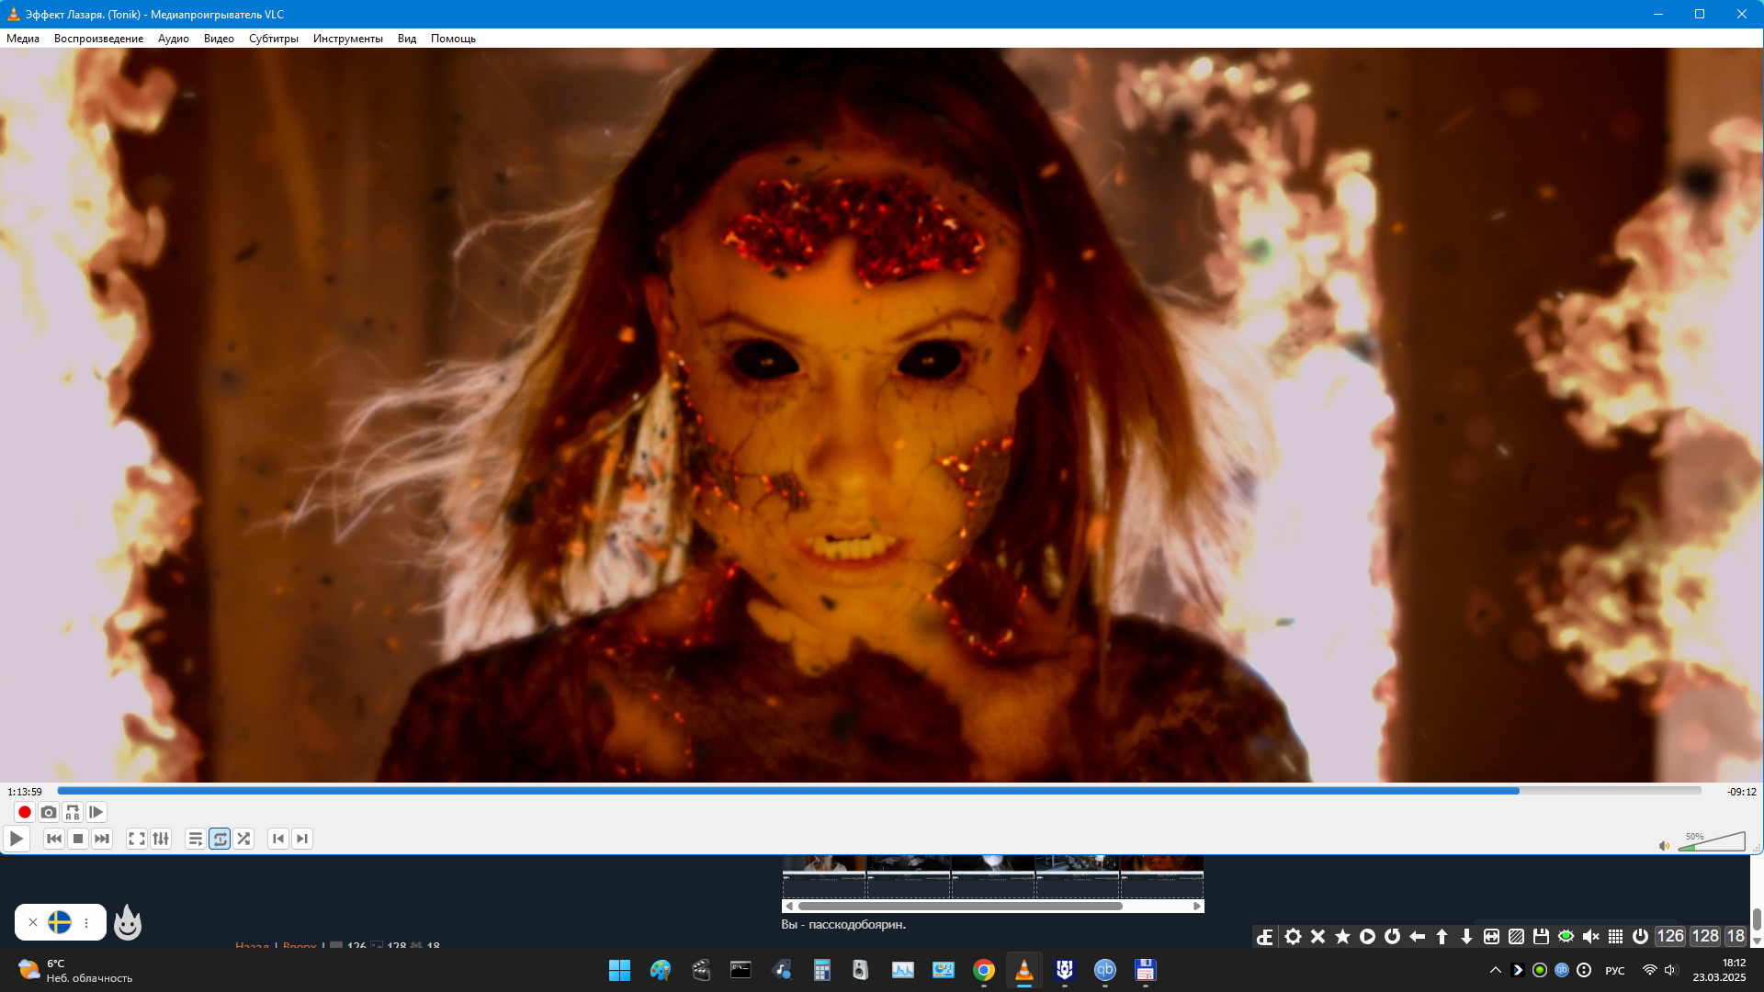
Task: Close the Sweden flag popup widget
Action: (x=33, y=922)
